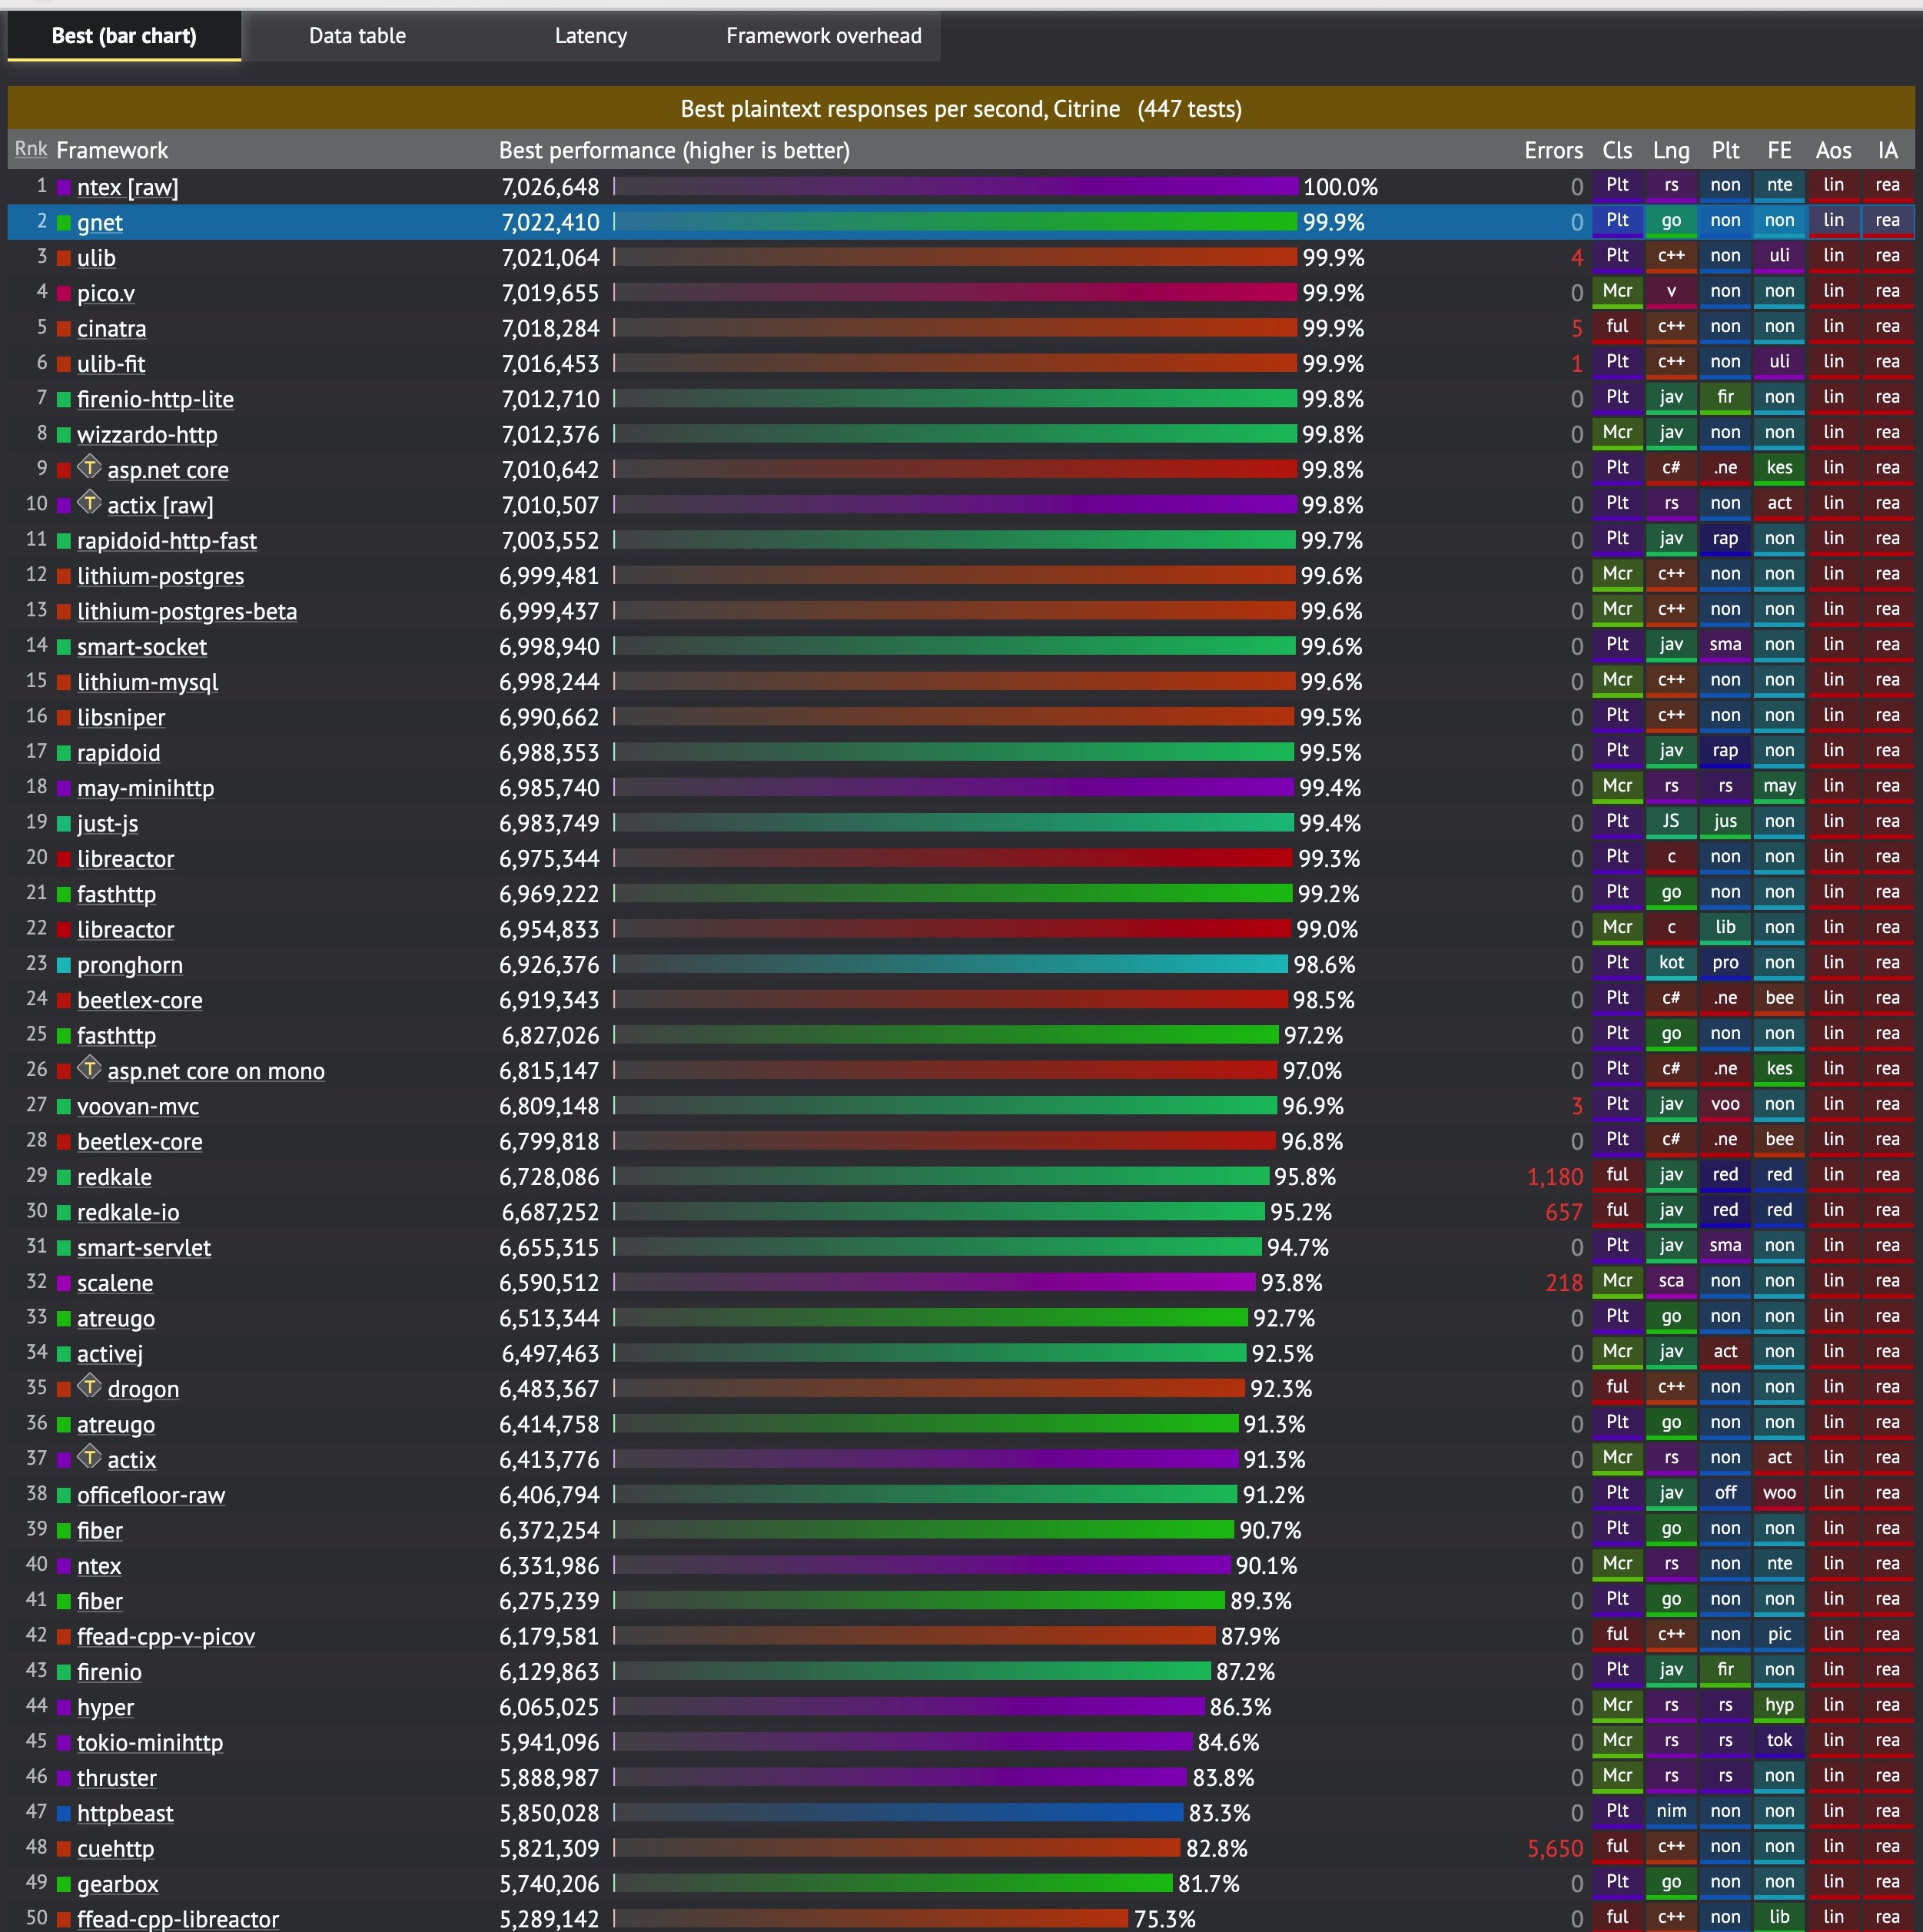
Task: Click the badge icon beside drogon
Action: (90, 1386)
